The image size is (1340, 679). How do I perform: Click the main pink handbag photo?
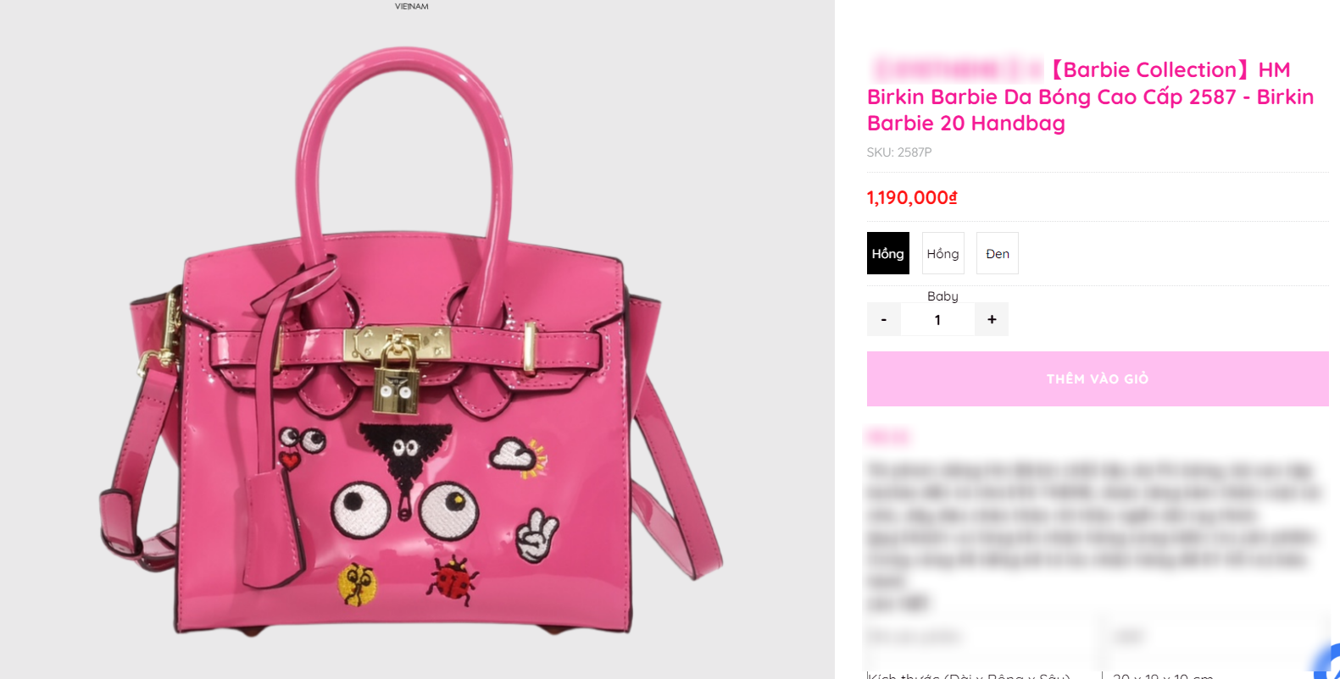pos(412,339)
